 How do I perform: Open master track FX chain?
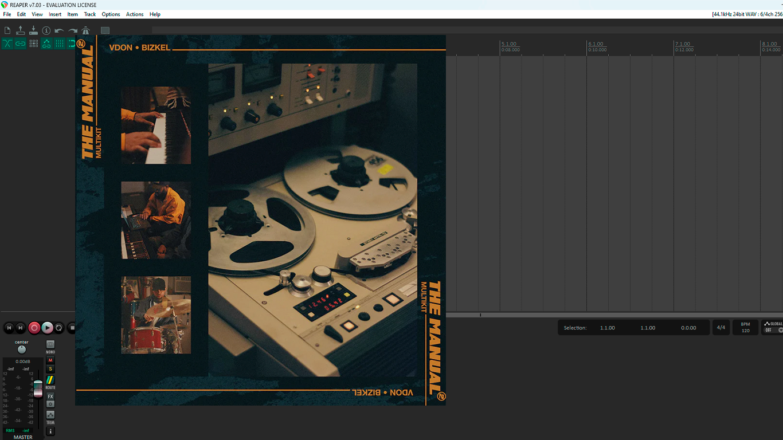(50, 396)
